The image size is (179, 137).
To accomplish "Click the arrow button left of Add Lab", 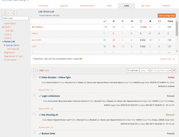I will (3, 13).
